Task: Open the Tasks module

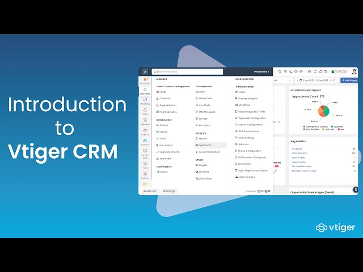Action: tap(161, 138)
